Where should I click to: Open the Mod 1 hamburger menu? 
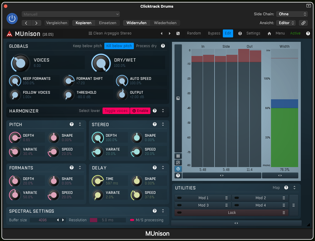(x=226, y=198)
